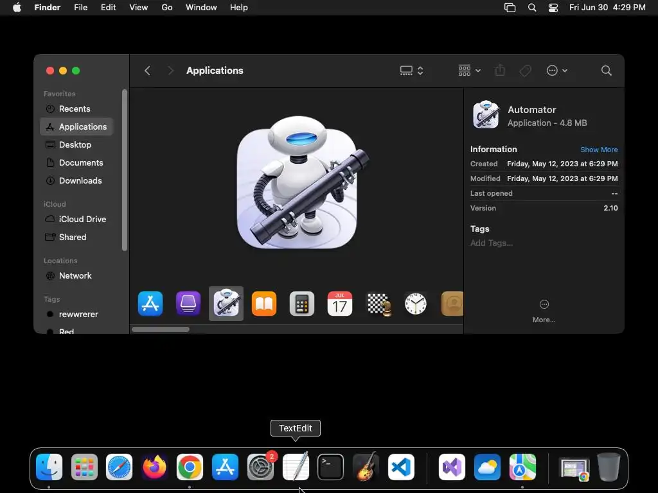Click the Edit Tags toolbar icon

click(x=525, y=71)
